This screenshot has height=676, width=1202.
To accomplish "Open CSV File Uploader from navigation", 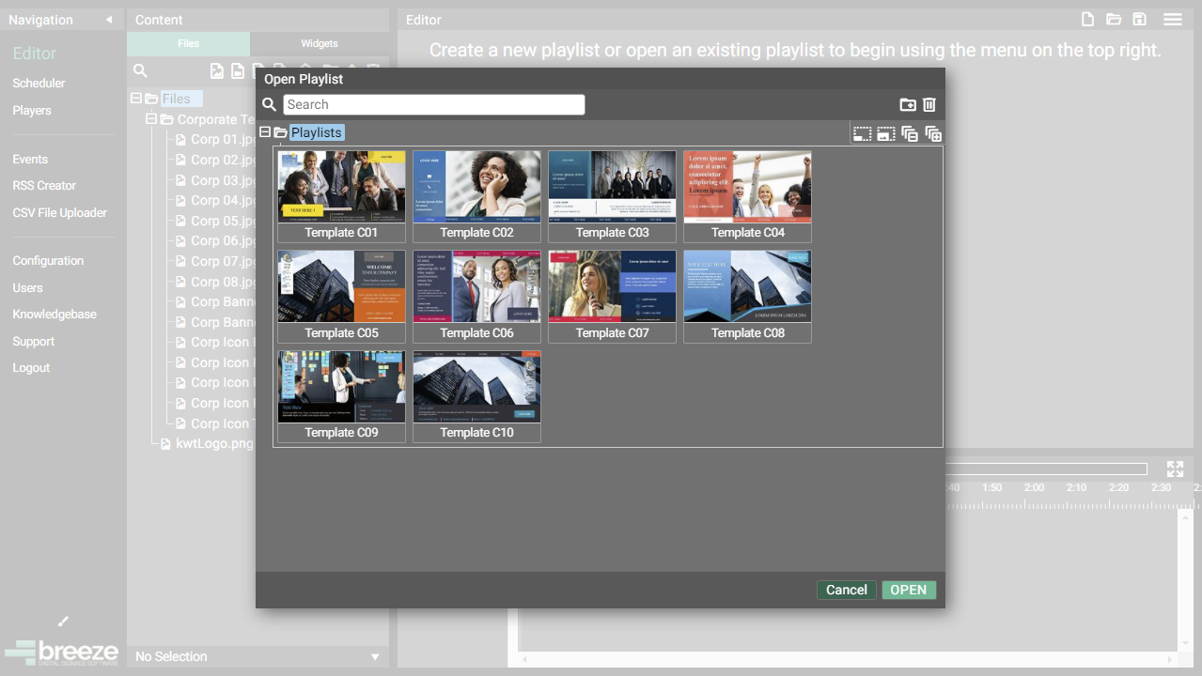I will tap(60, 213).
